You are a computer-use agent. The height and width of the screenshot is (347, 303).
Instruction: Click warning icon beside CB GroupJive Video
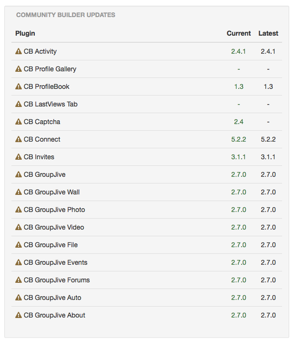coord(19,227)
